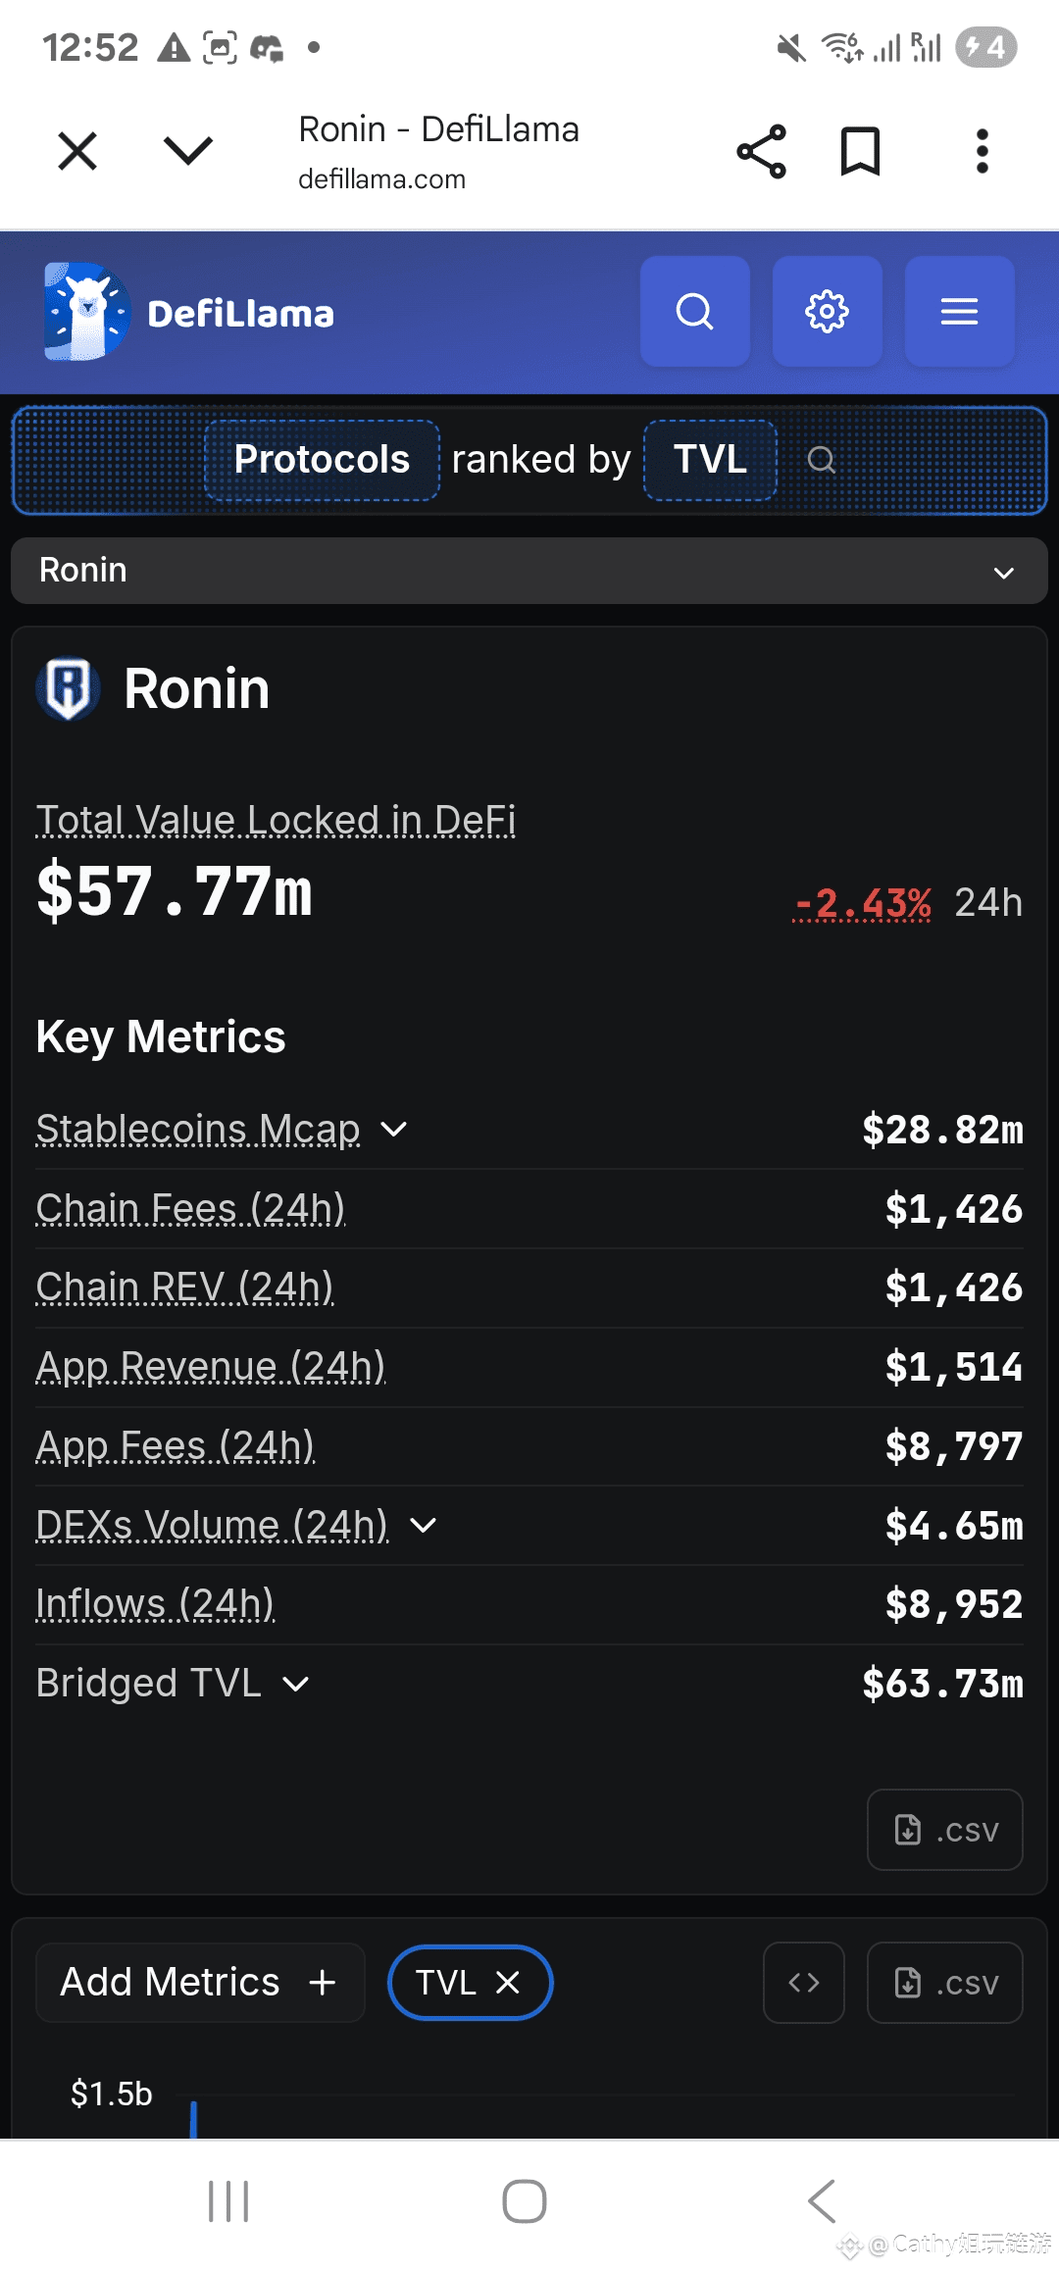Select the Protocols option in search bar
The image size is (1059, 2271).
[322, 460]
